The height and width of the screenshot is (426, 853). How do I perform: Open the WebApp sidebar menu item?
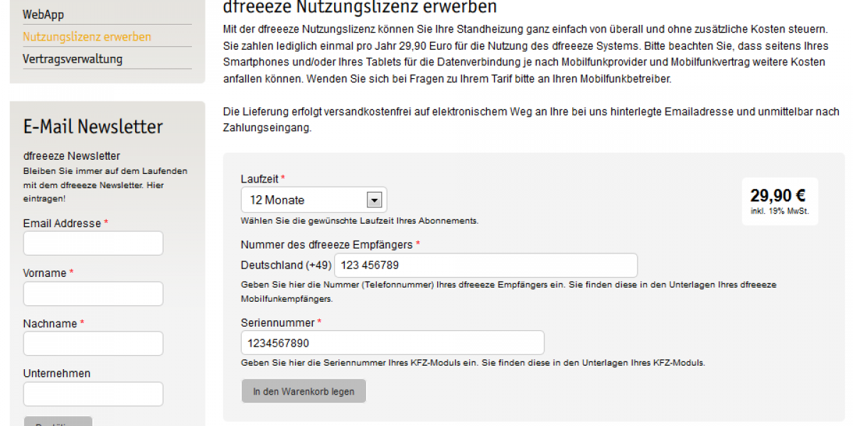tap(43, 14)
